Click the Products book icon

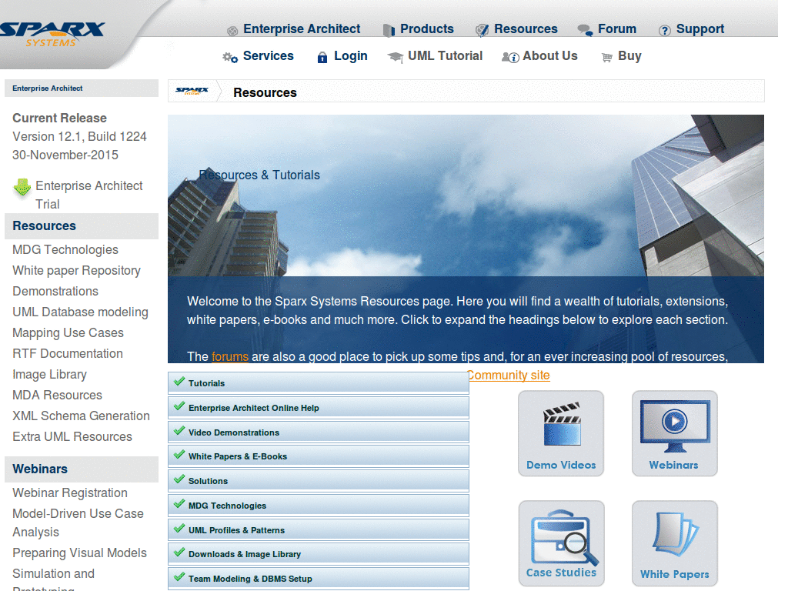click(389, 31)
